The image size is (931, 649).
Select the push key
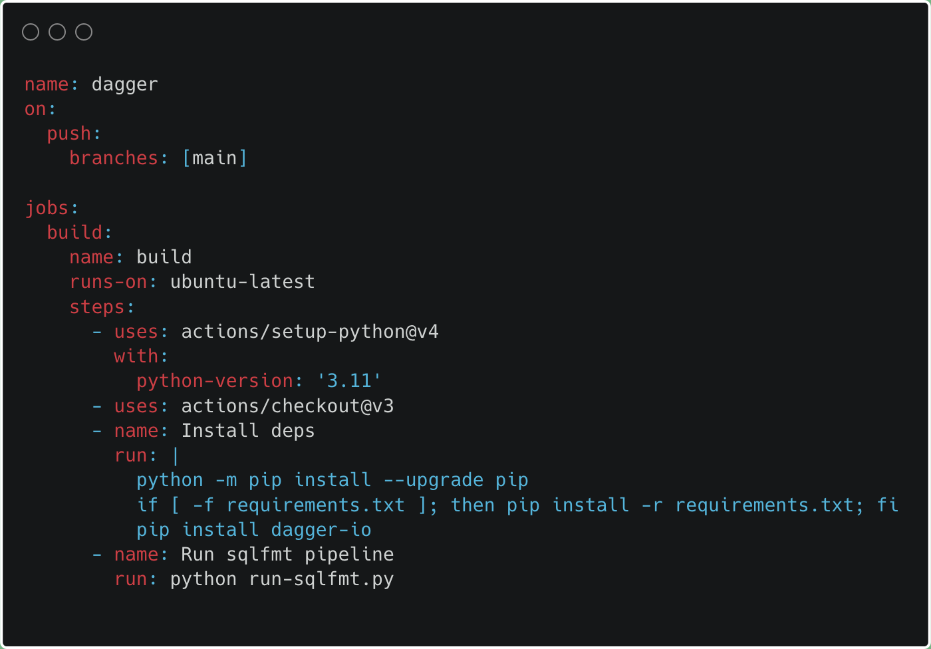tap(69, 134)
